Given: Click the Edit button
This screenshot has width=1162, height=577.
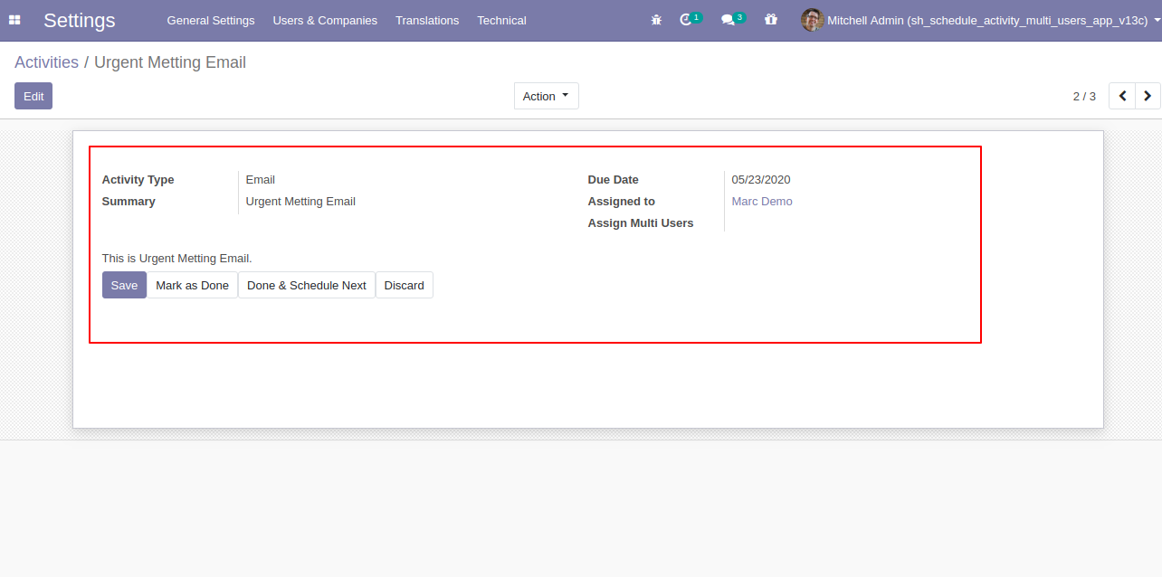Looking at the screenshot, I should [33, 96].
